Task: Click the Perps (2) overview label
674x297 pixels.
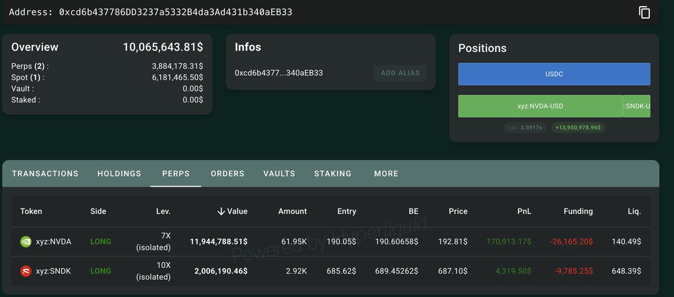Action: tap(30, 66)
